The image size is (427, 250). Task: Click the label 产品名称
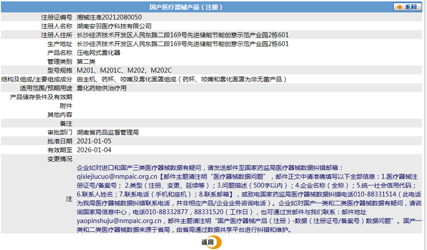[x=60, y=53]
